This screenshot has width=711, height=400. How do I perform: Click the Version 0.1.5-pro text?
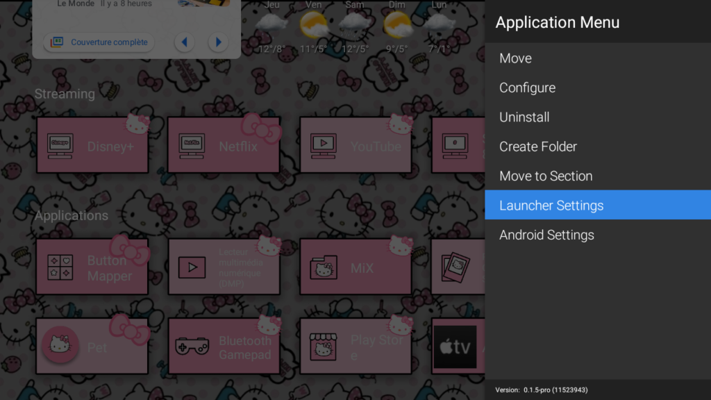(x=542, y=390)
